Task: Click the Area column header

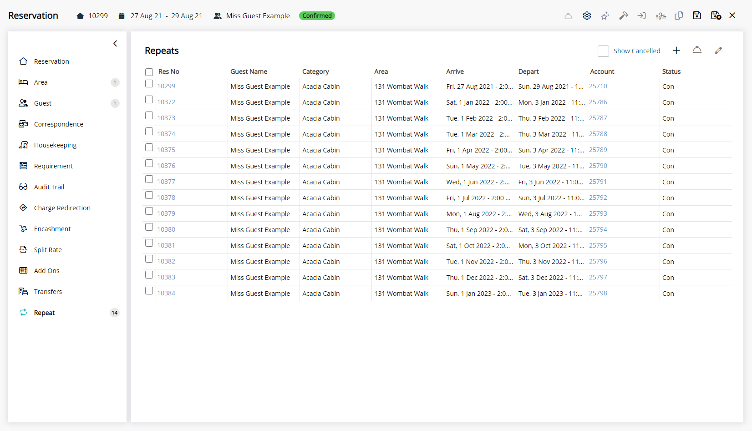Action: (x=381, y=71)
